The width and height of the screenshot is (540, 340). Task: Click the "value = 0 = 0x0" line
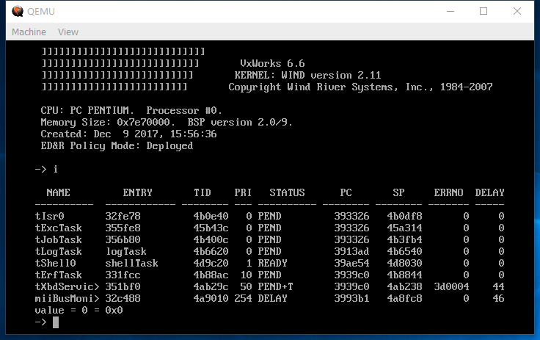click(x=79, y=311)
